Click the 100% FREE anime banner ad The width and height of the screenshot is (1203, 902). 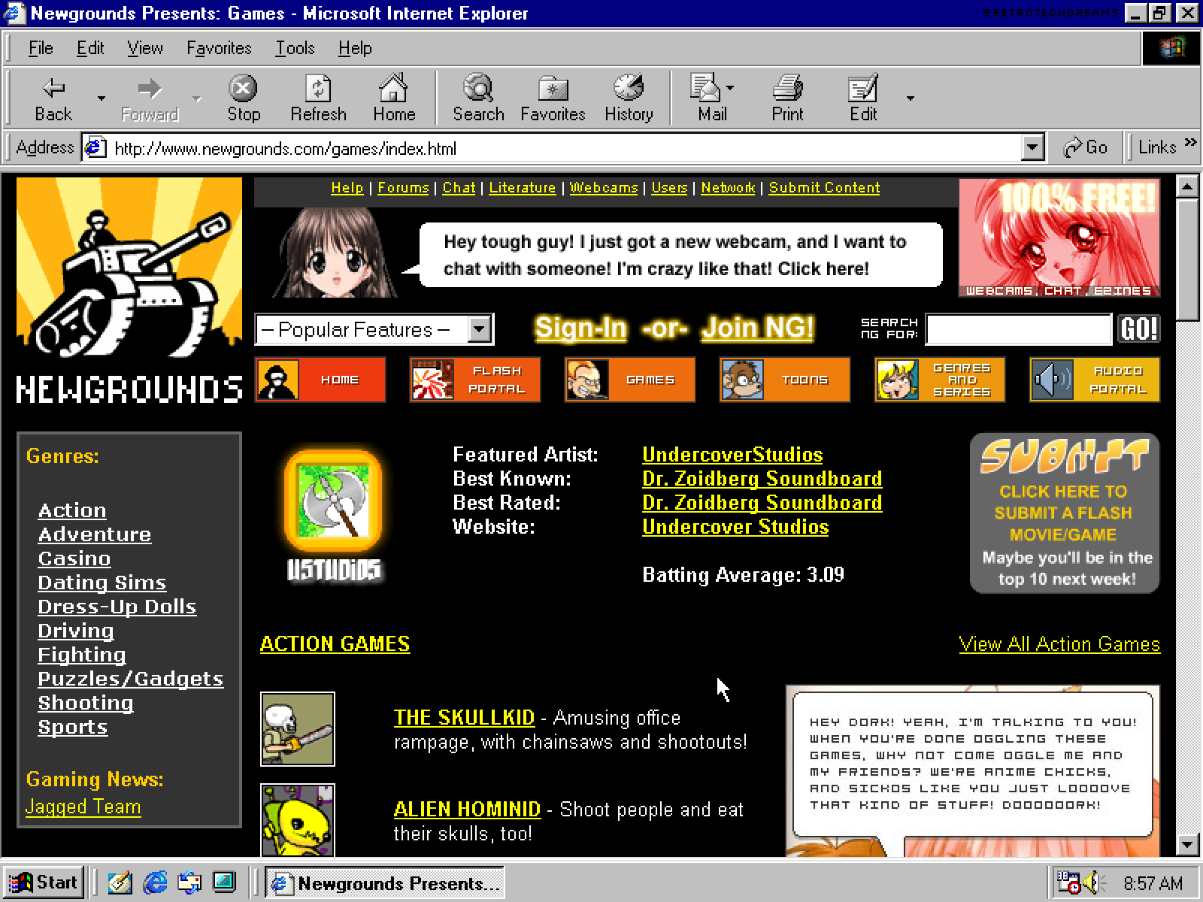pyautogui.click(x=1059, y=238)
